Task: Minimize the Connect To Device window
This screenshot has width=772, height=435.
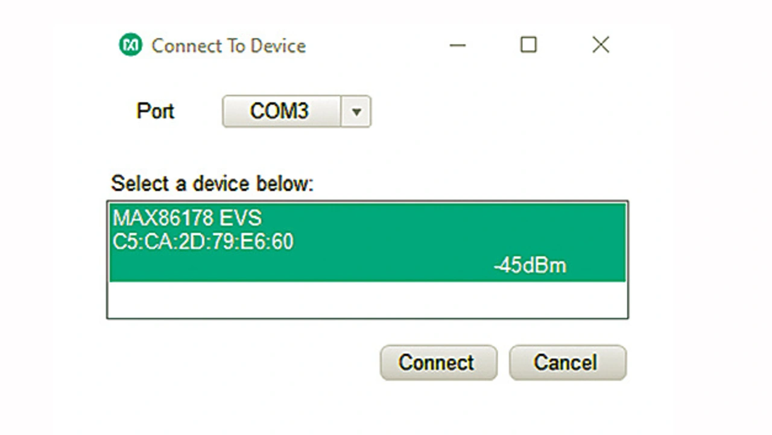Action: pos(458,45)
